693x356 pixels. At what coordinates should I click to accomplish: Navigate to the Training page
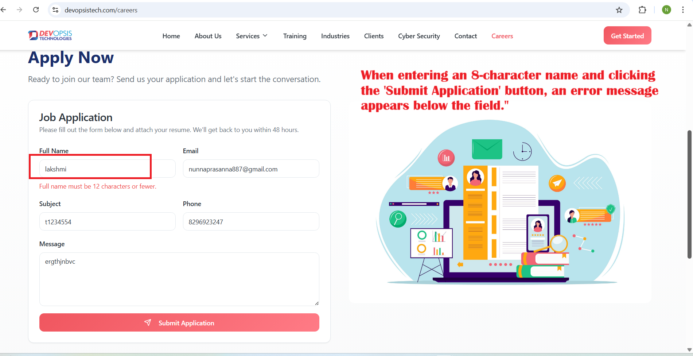click(295, 36)
